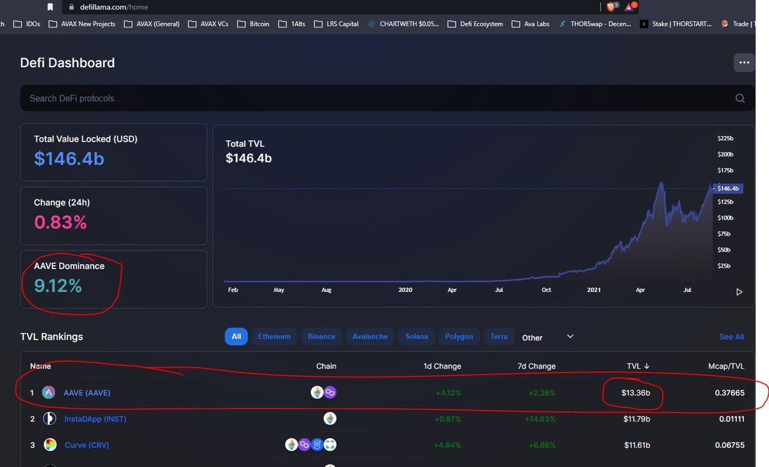Open the InstaDApp (INST) protocol link
This screenshot has height=467, width=769.
(95, 419)
